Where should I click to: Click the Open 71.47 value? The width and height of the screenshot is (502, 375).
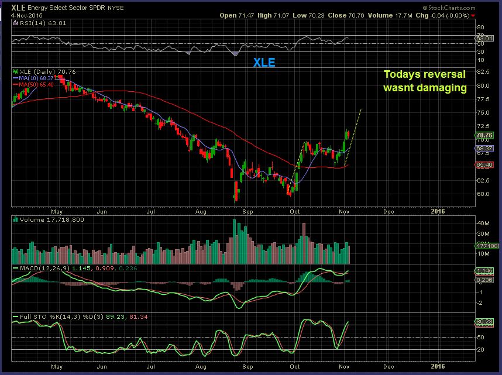tap(236, 15)
